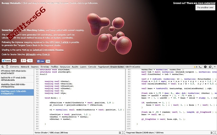Click the undock DevTools window icon
This screenshot has height=135, width=217.
click(210, 67)
